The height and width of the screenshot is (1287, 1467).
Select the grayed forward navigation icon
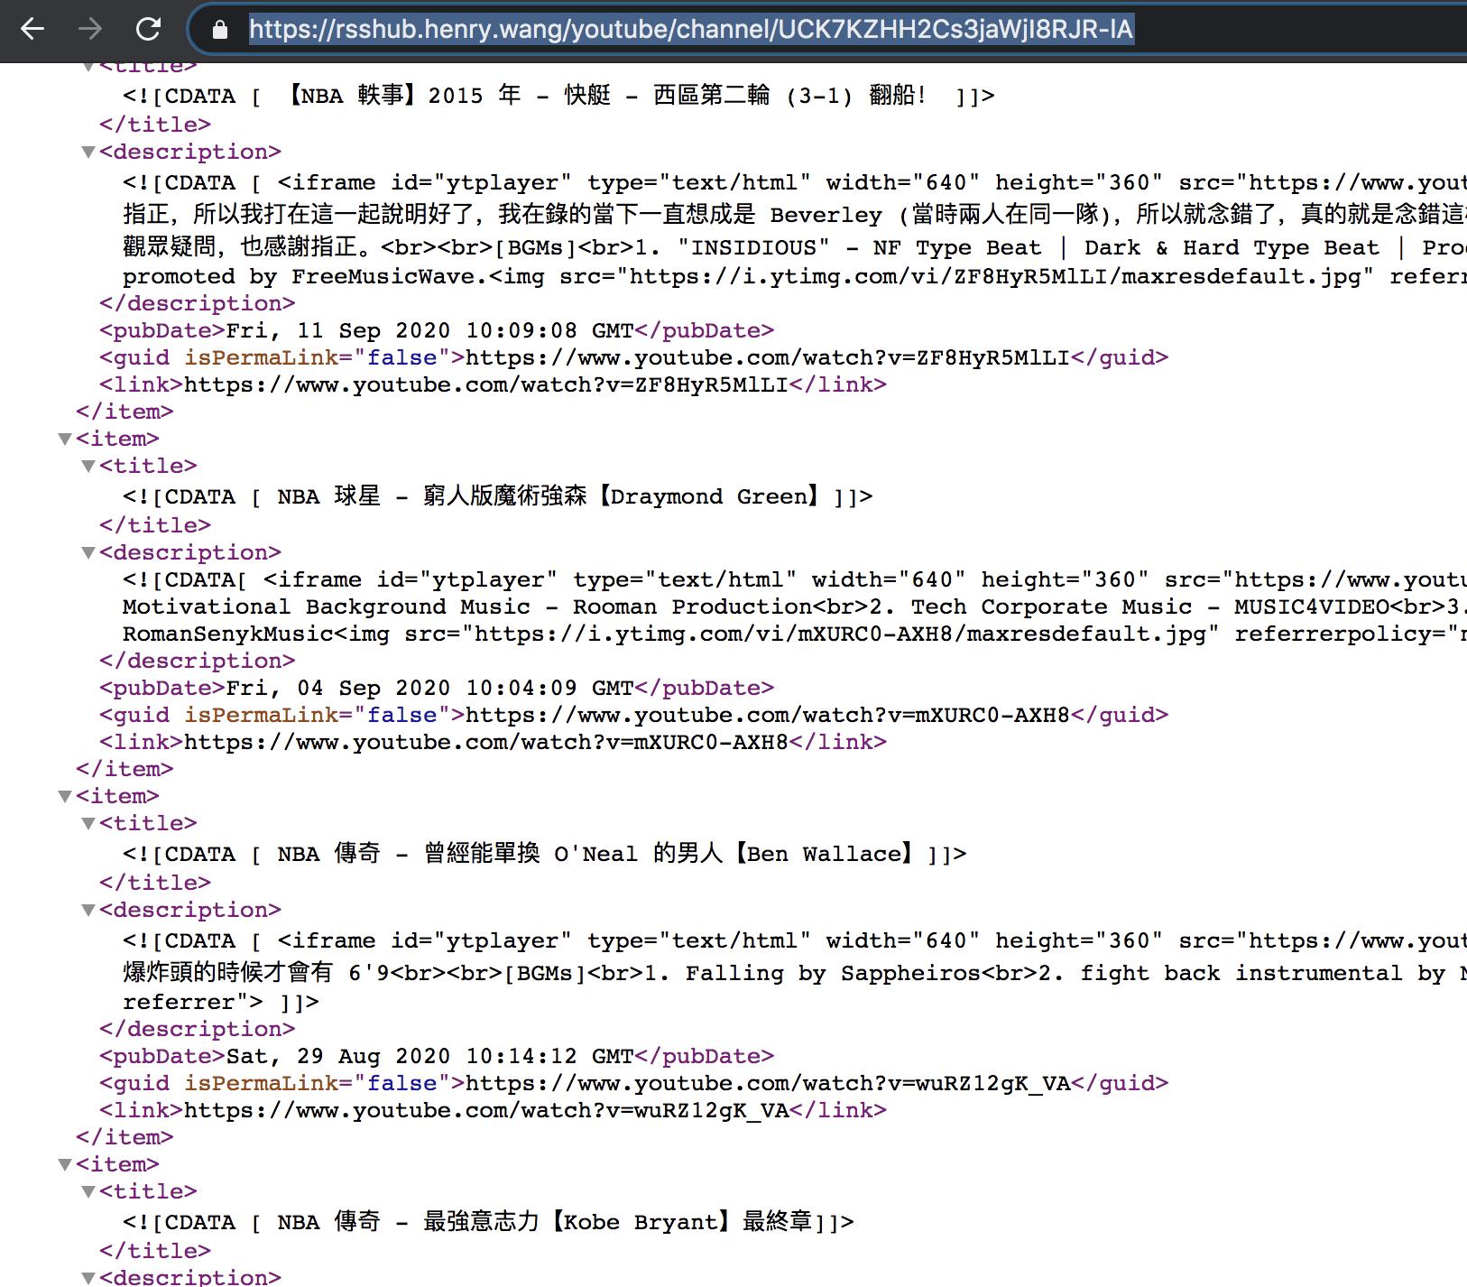[89, 28]
